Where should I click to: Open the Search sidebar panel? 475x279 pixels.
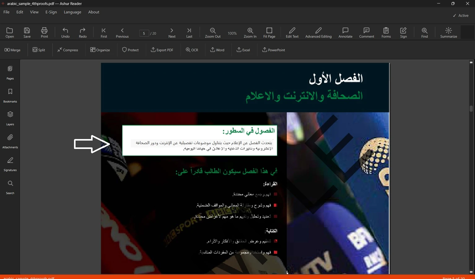click(10, 187)
